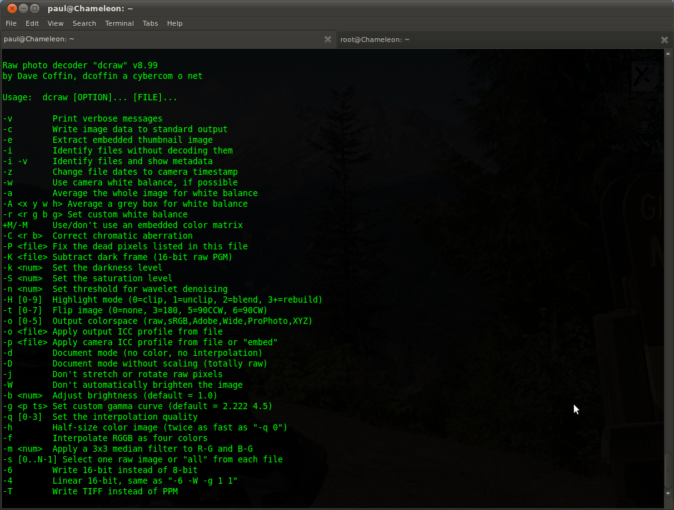
Task: Minimize the terminal window
Action: click(24, 8)
